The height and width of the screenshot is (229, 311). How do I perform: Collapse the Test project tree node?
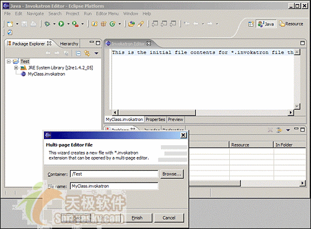[9, 61]
